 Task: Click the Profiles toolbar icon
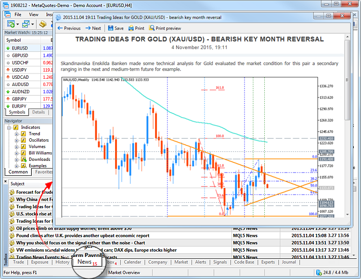coord(26,24)
